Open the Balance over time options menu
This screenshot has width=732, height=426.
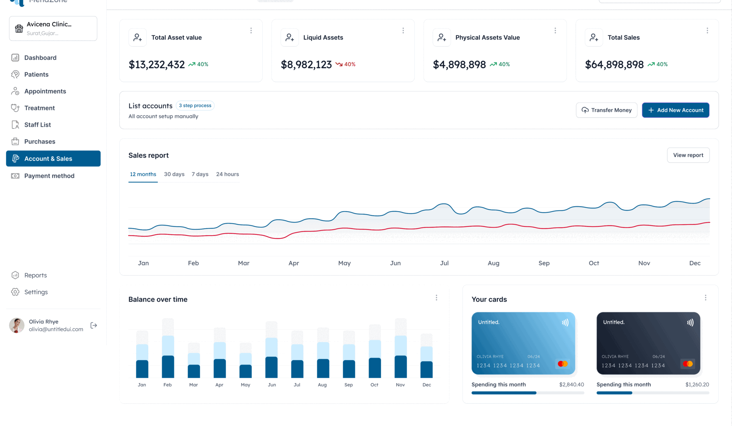click(437, 298)
